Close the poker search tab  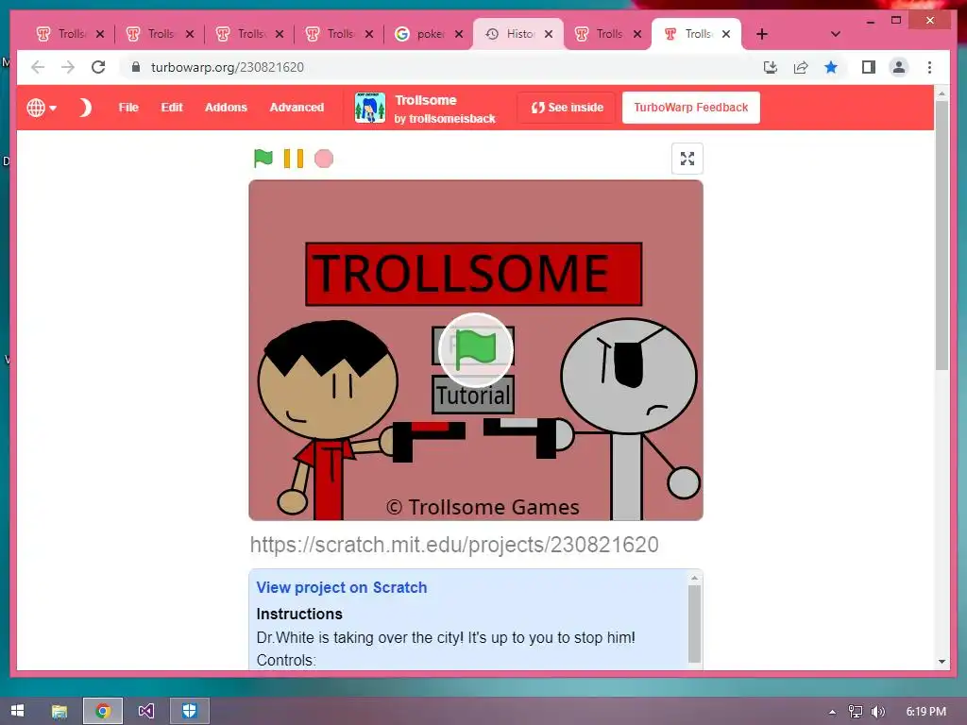[459, 34]
